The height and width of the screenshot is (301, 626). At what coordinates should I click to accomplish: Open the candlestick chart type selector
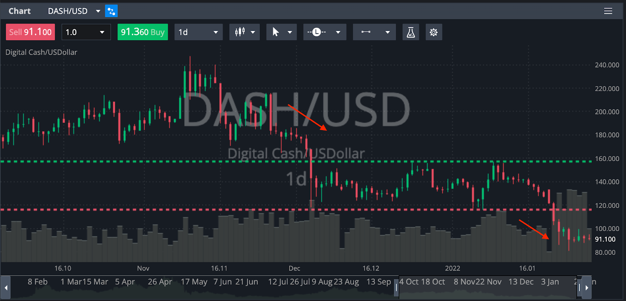240,32
